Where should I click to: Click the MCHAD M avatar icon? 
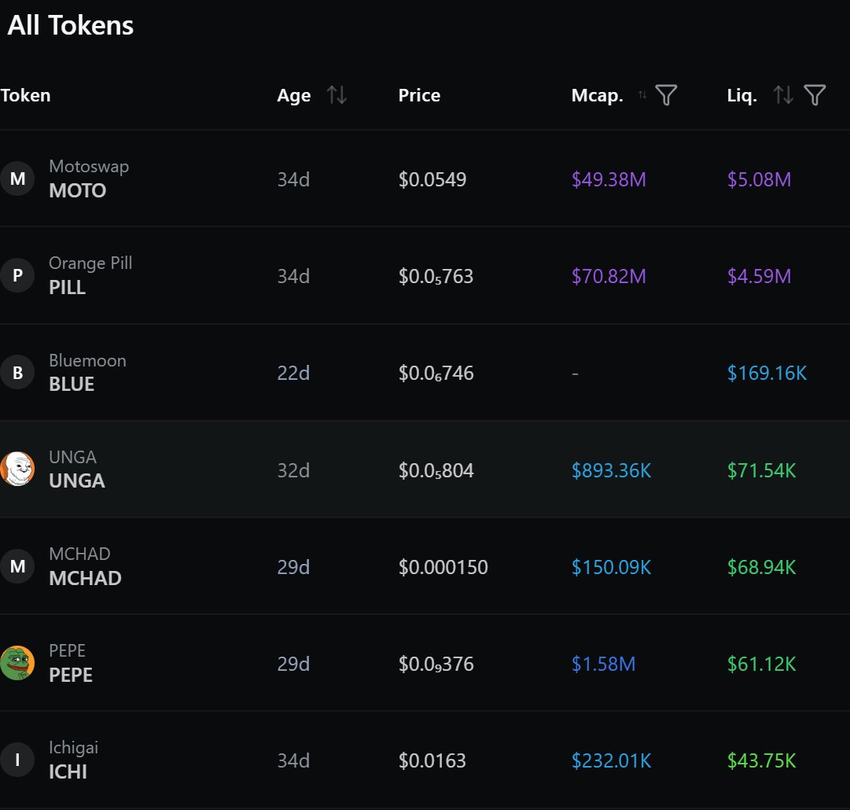(17, 566)
